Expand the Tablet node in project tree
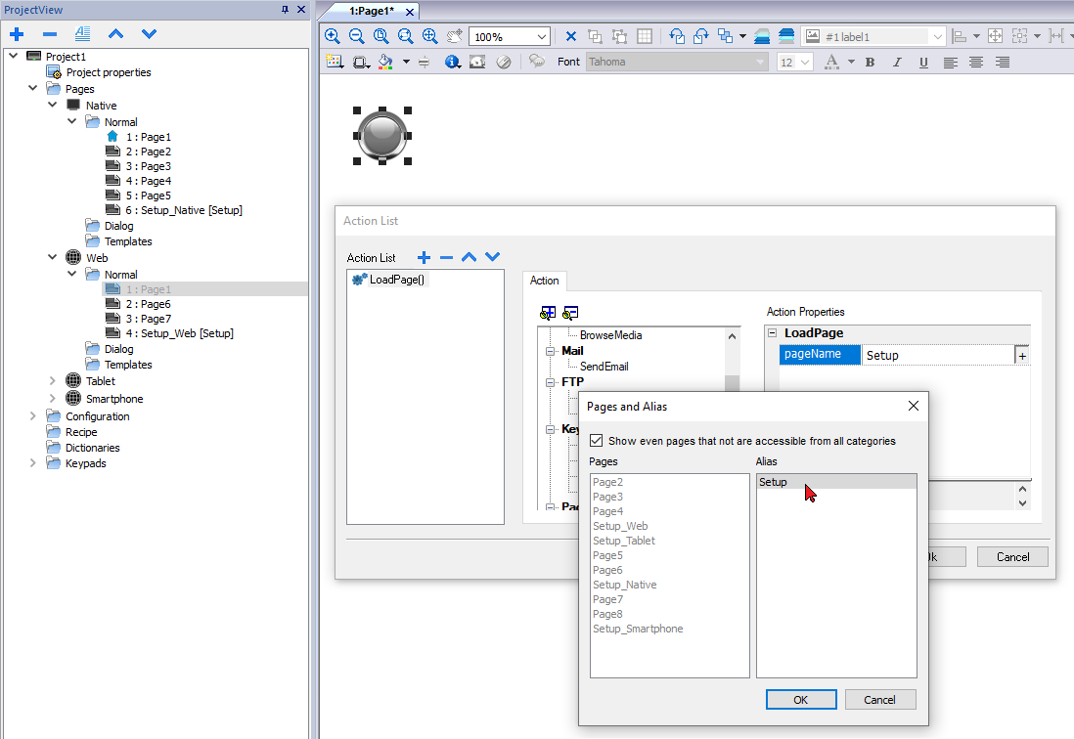This screenshot has width=1074, height=739. pyautogui.click(x=53, y=381)
